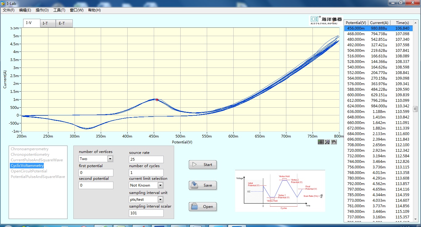
Task: Choose the hand pan tool below the graph
Action: [334, 142]
